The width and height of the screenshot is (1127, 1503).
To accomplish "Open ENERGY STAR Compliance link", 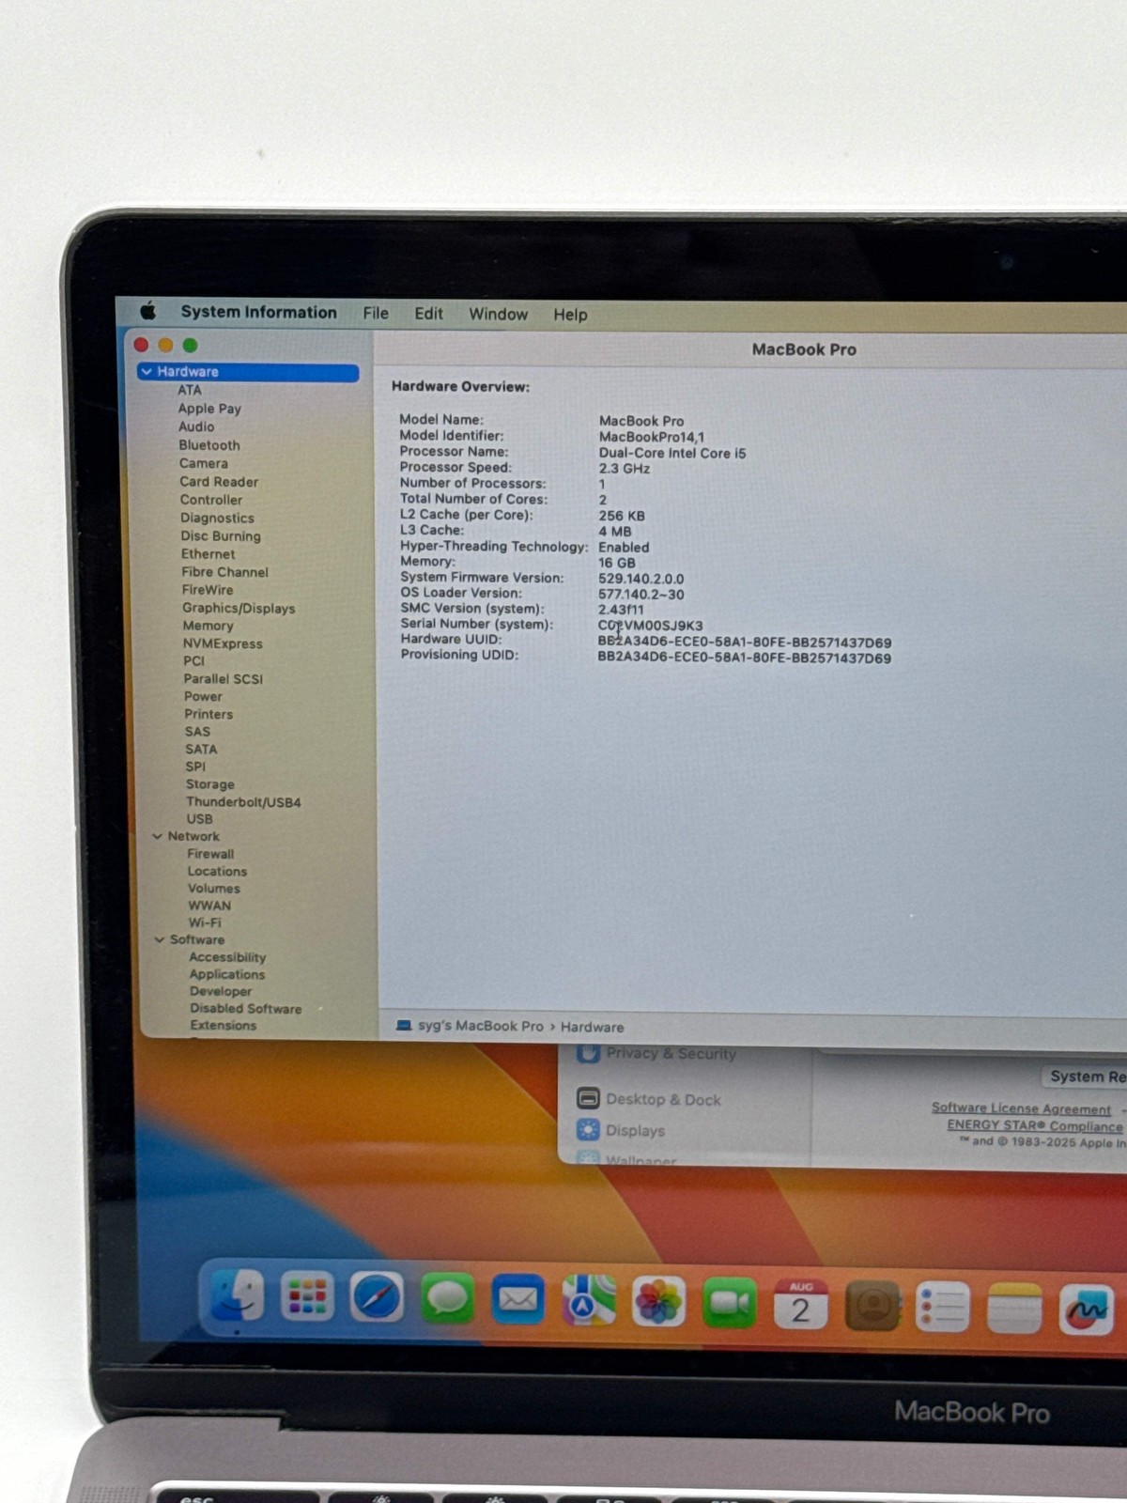I will point(1035,1125).
